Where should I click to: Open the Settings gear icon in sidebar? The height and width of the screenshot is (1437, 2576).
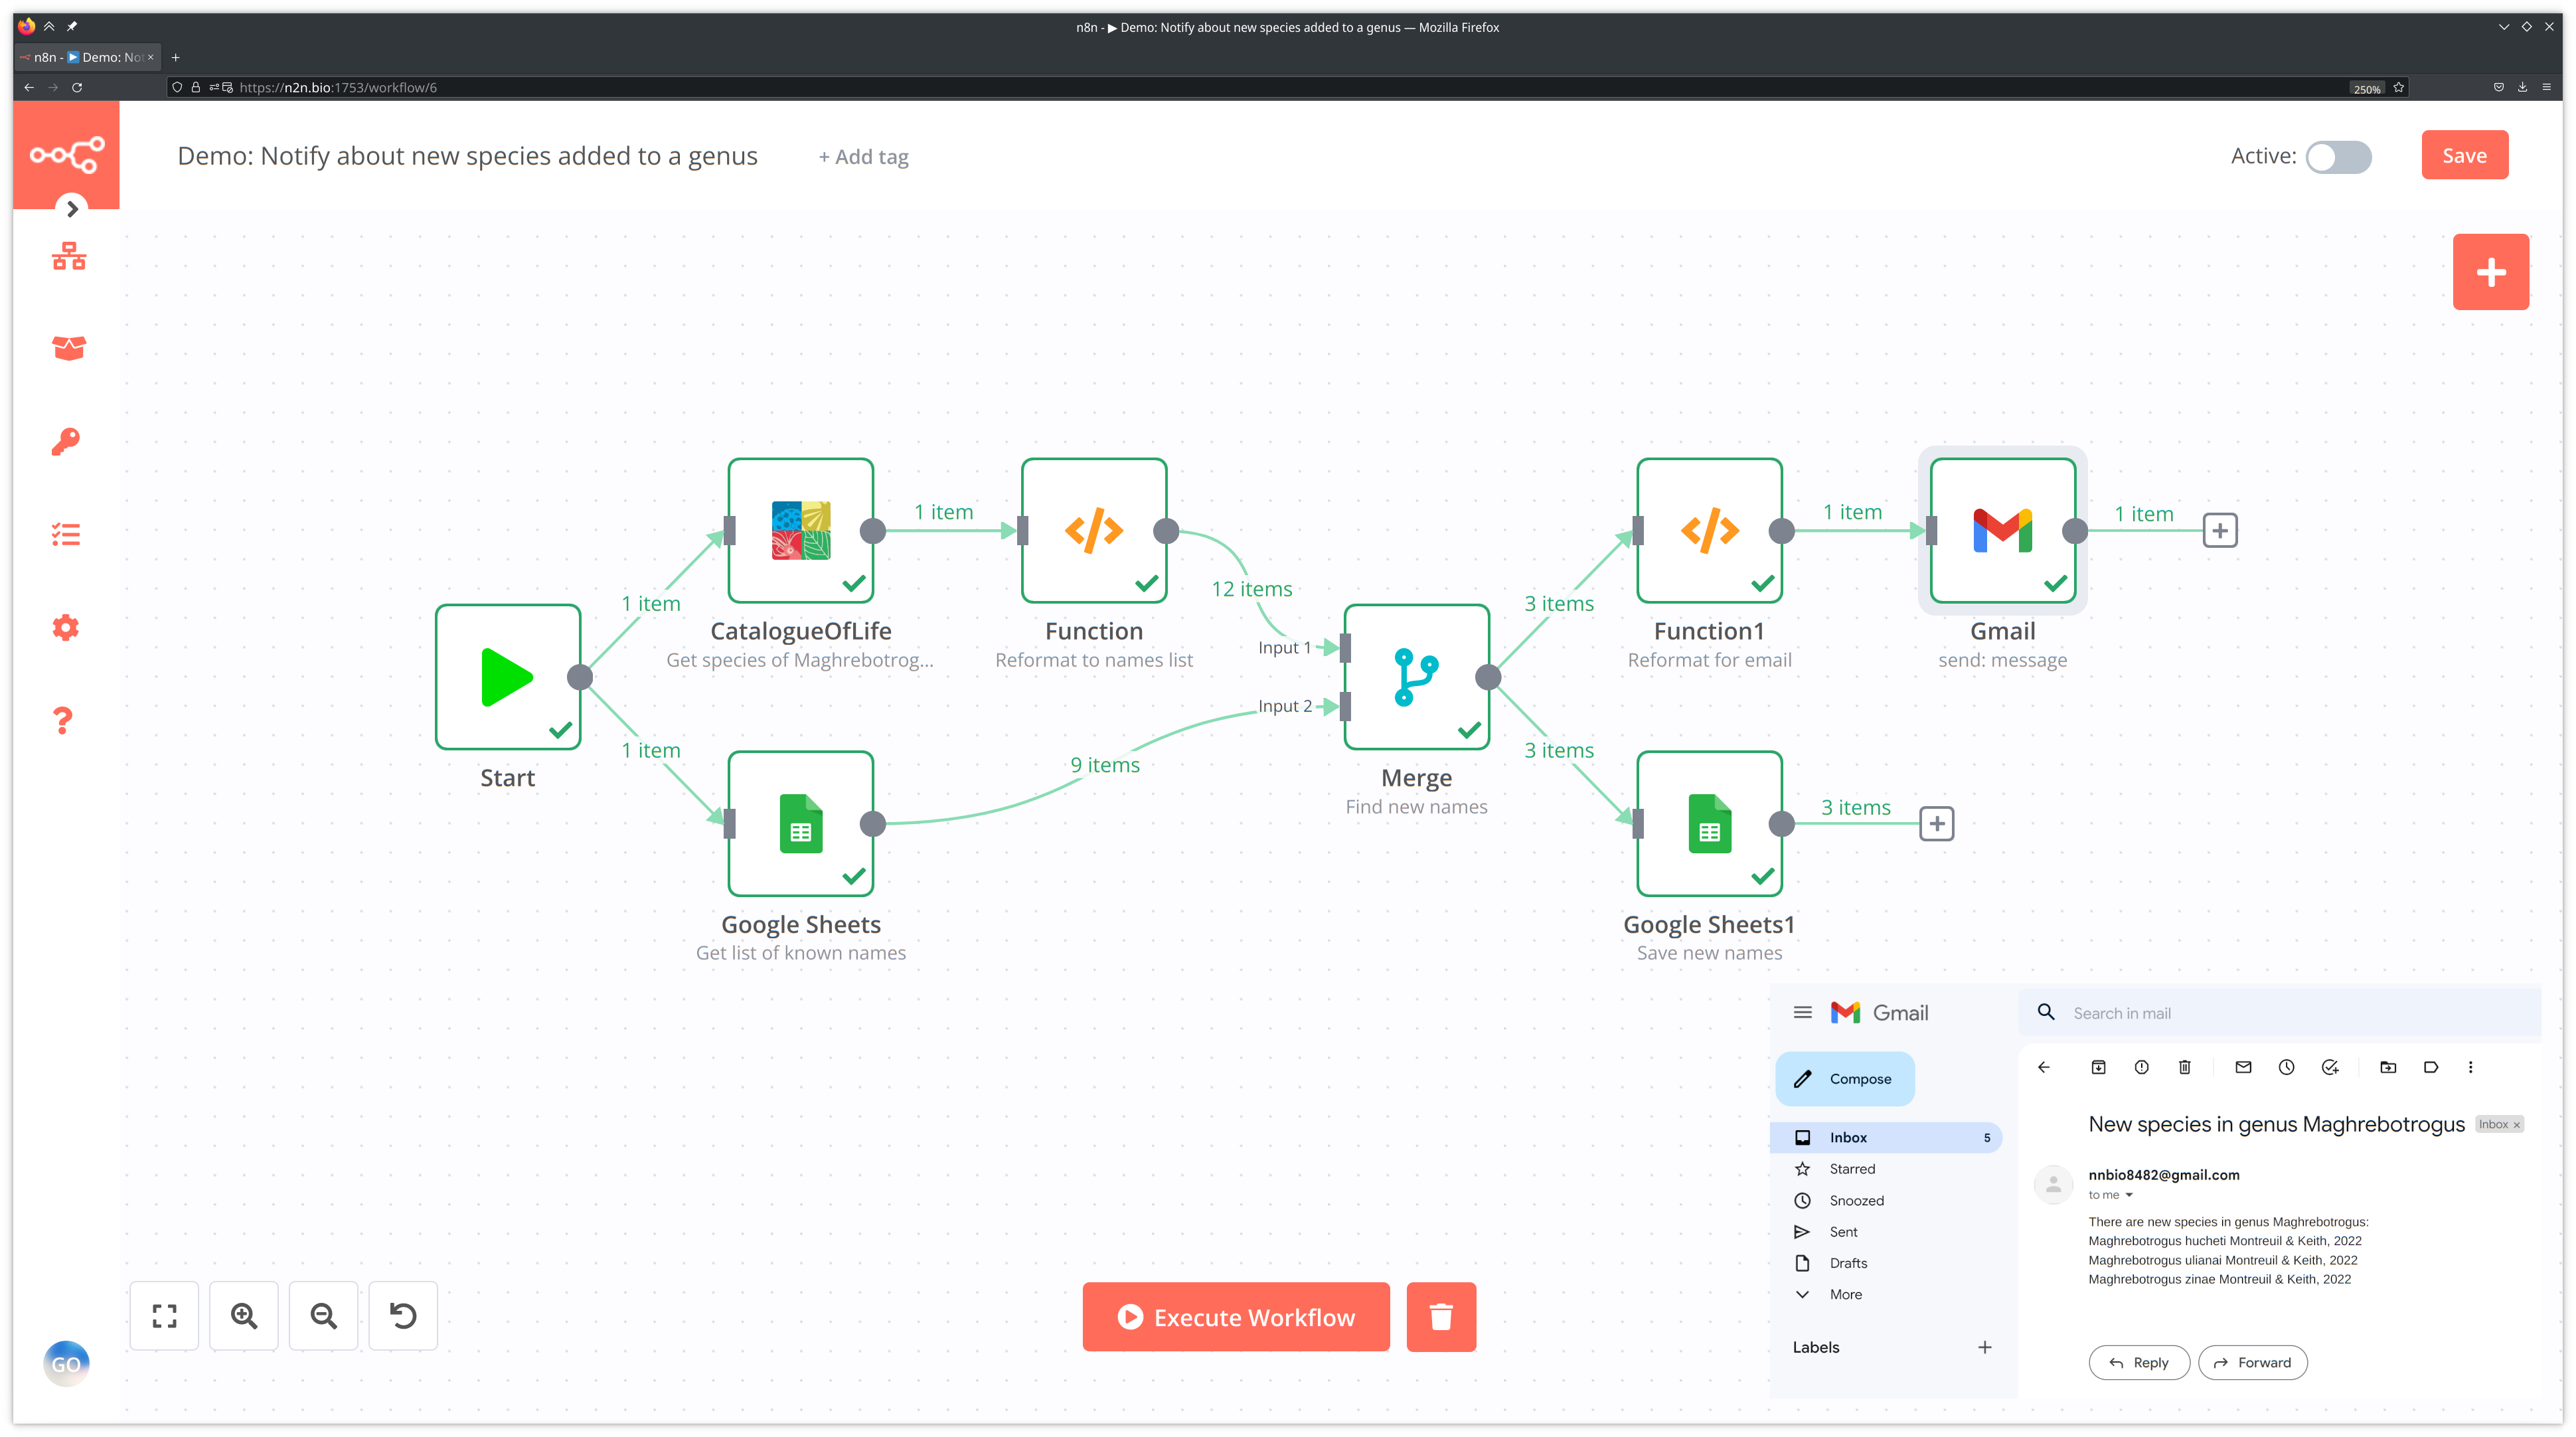pos(66,627)
